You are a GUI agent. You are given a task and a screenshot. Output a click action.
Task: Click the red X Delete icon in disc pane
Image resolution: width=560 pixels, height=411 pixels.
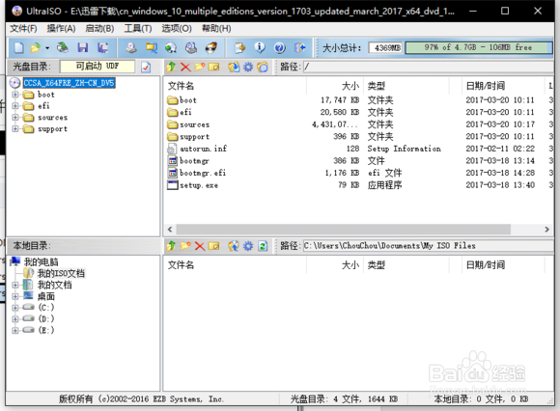tap(185, 67)
